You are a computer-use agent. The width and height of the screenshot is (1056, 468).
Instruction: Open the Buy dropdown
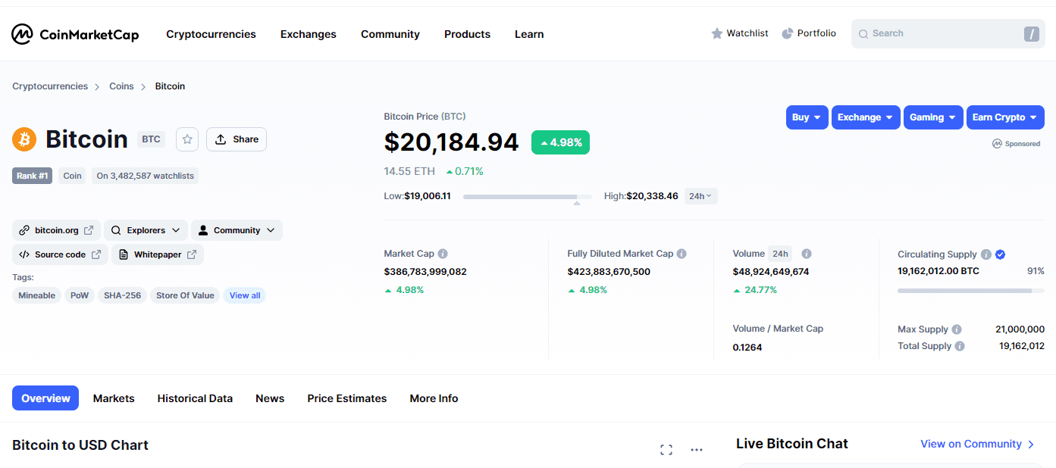point(807,117)
